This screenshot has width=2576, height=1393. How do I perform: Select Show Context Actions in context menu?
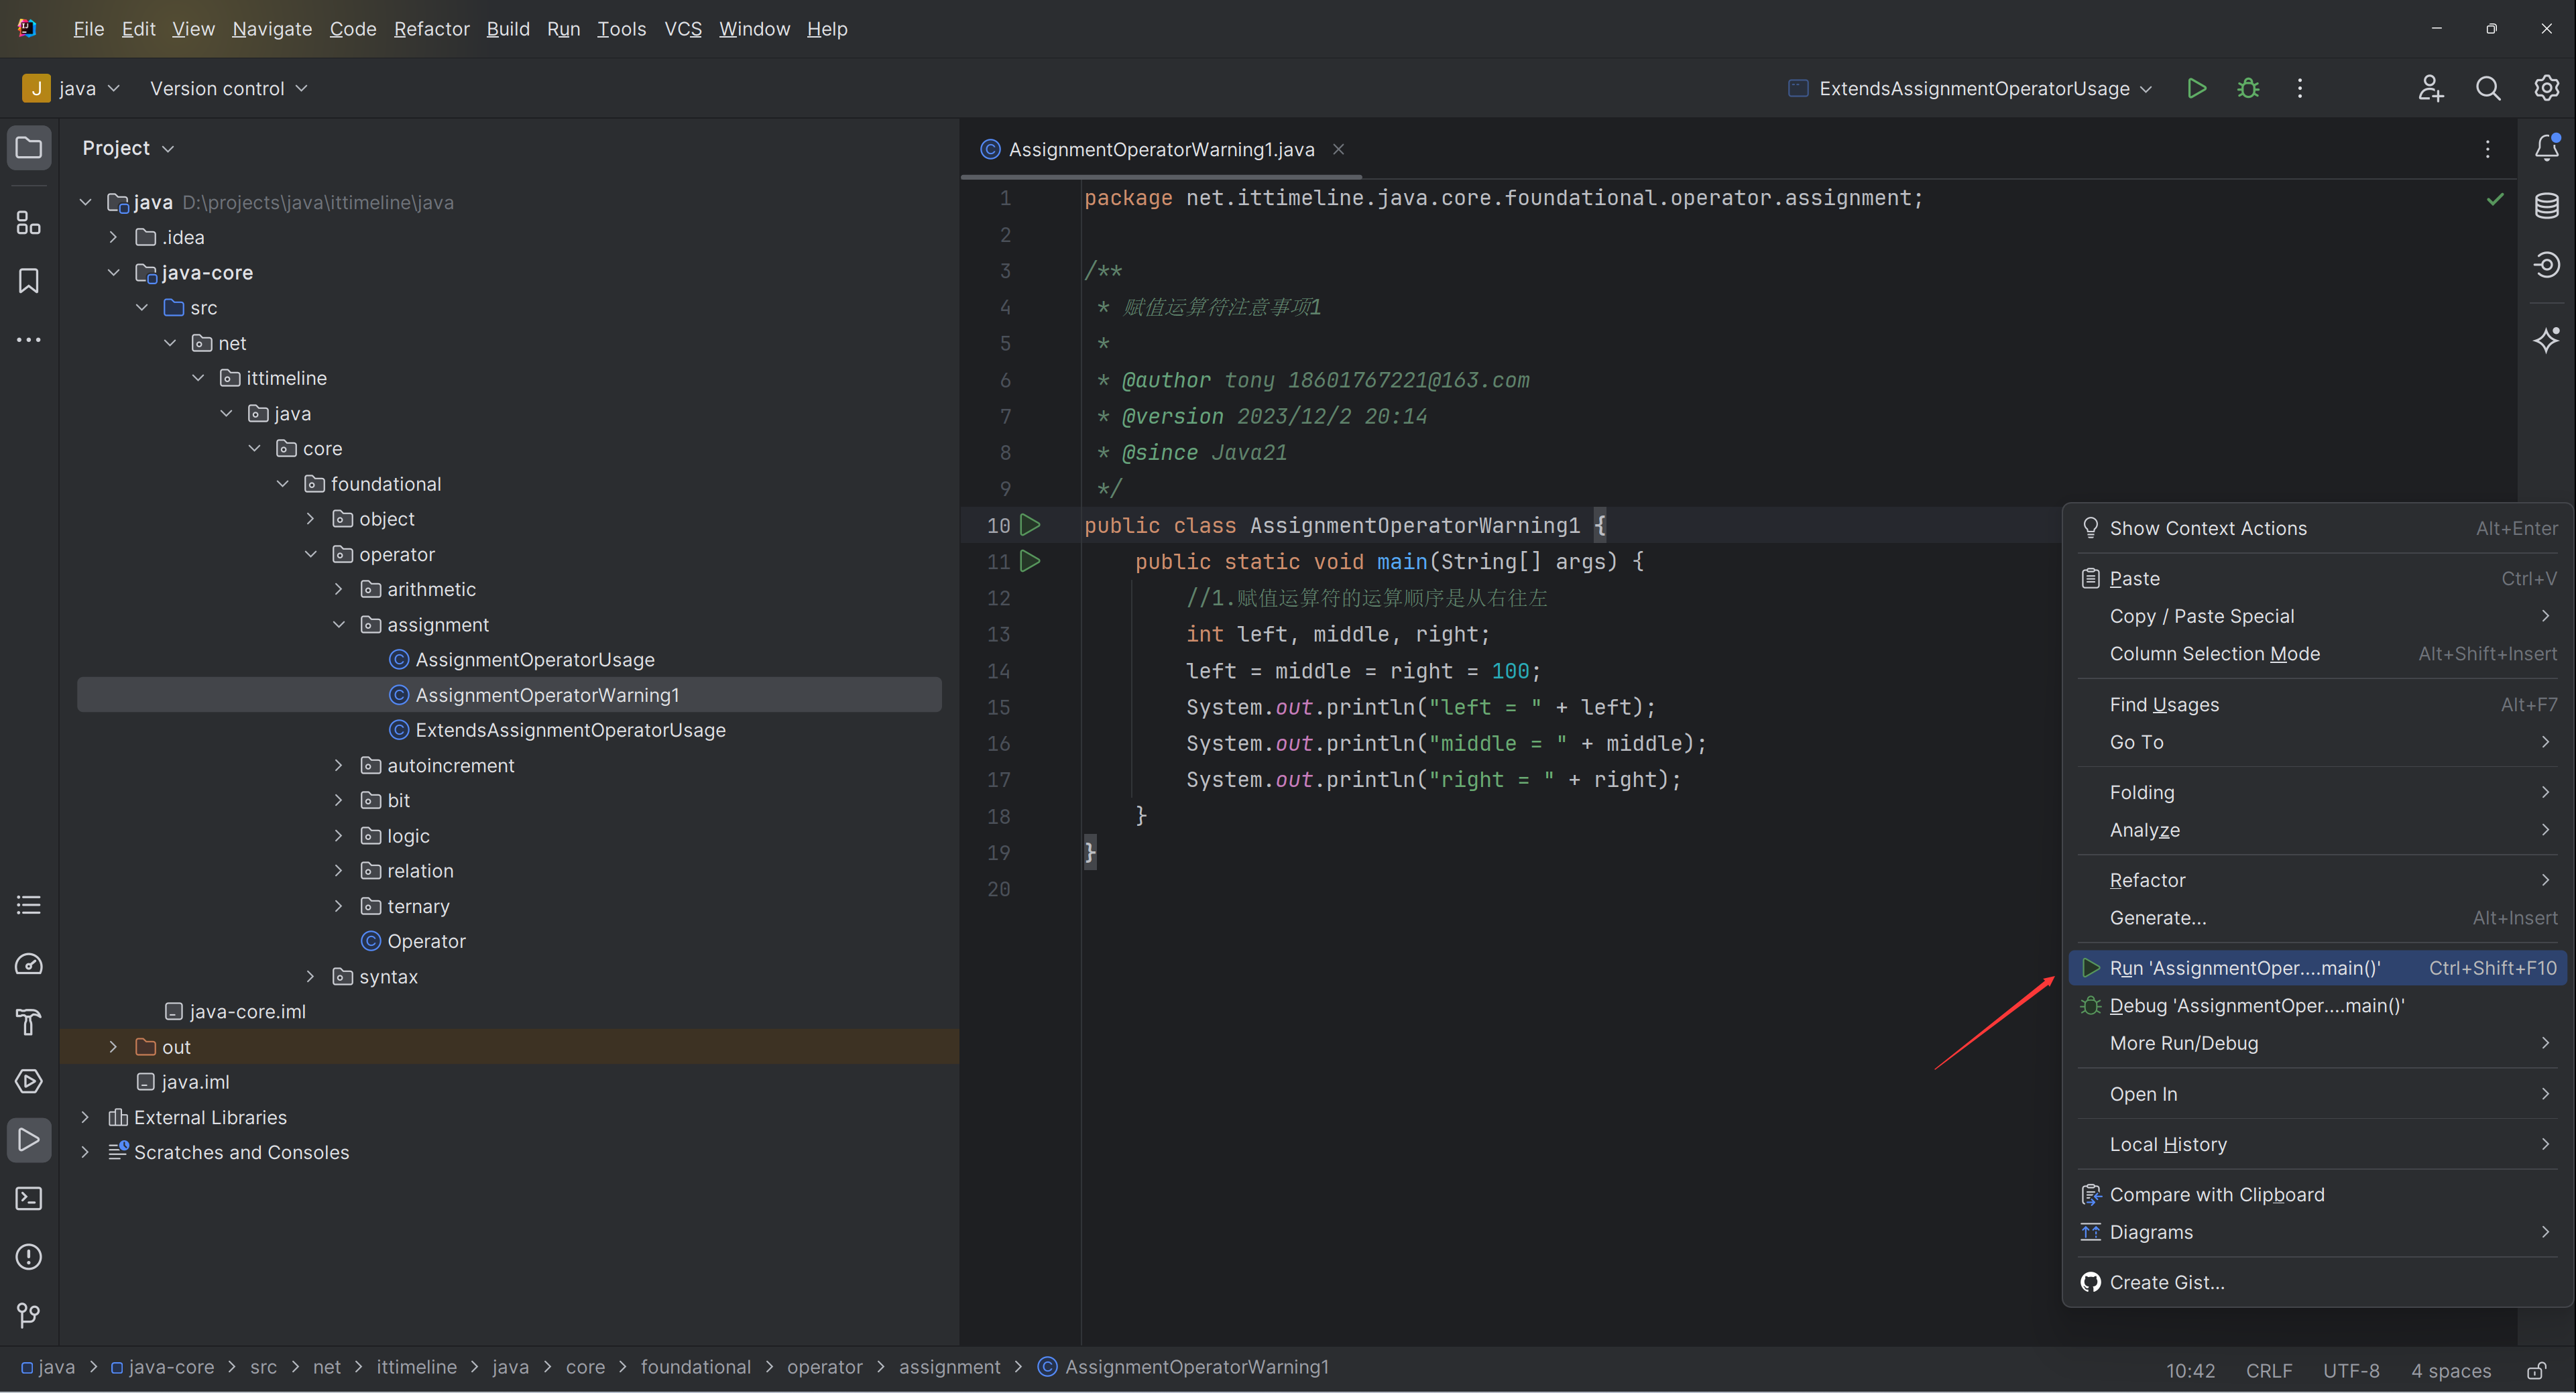click(2318, 528)
